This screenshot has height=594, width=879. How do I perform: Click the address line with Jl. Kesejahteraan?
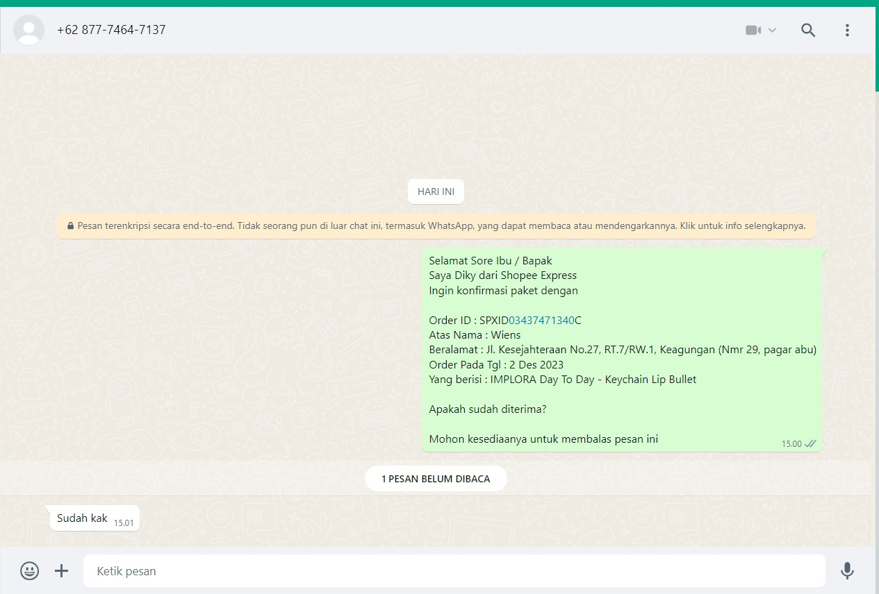623,350
